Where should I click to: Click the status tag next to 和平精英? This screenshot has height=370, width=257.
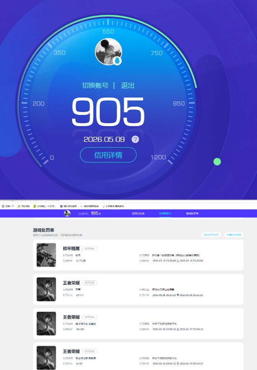[x=90, y=248]
